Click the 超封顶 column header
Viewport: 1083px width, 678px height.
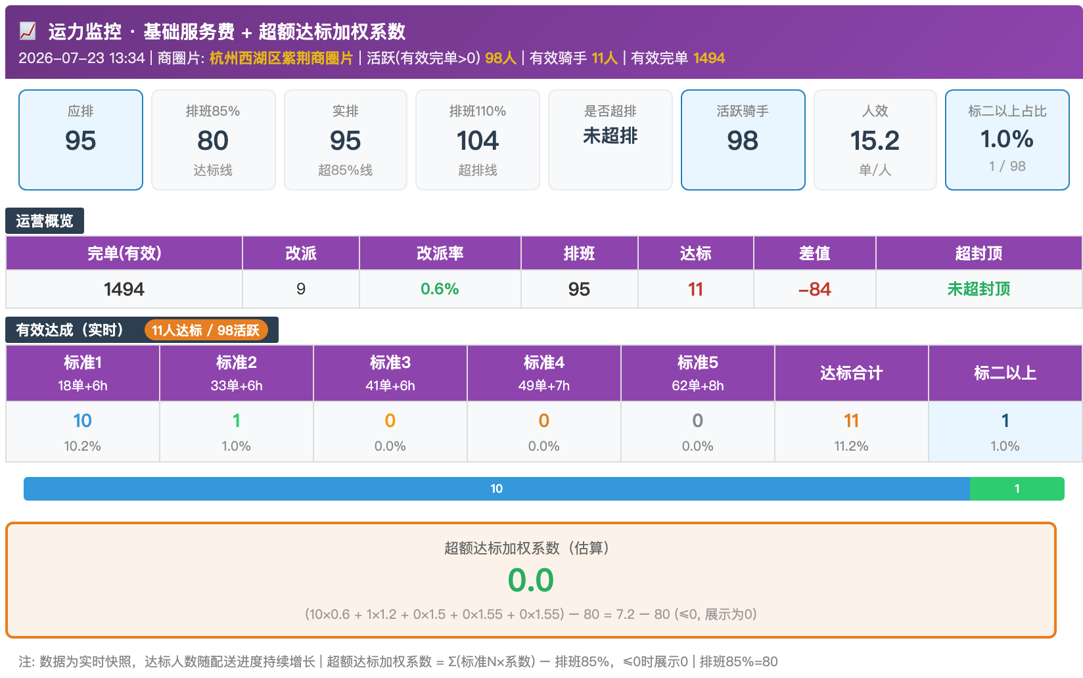pos(979,253)
